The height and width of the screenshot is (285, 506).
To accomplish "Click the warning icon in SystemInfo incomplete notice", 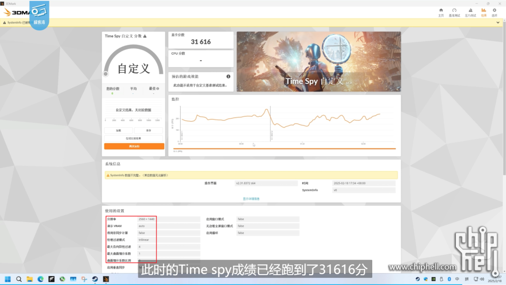I will (108, 176).
